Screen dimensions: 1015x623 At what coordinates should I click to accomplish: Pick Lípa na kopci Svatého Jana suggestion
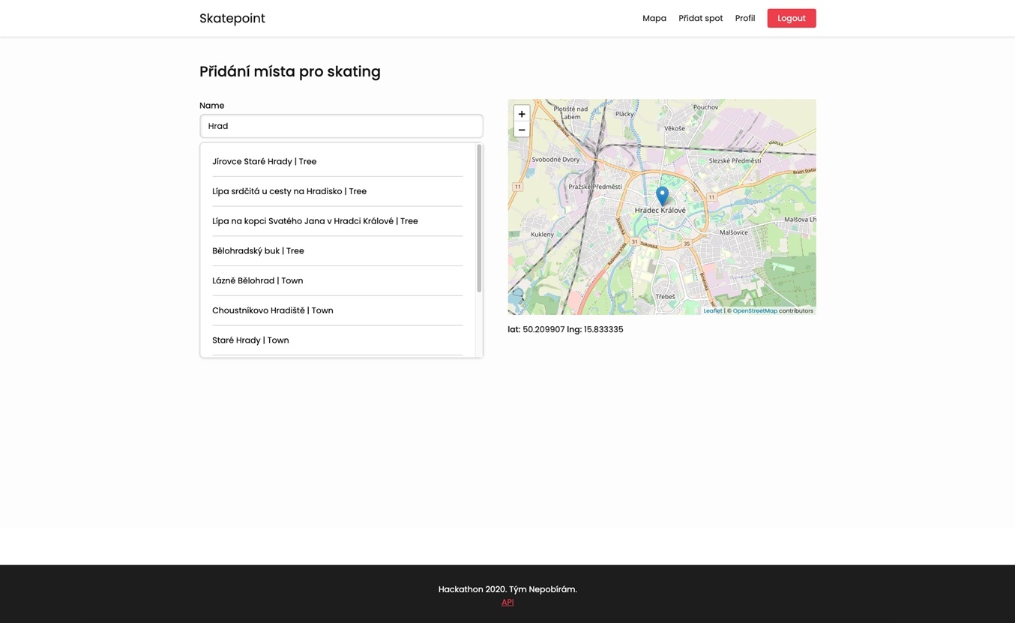pyautogui.click(x=315, y=221)
